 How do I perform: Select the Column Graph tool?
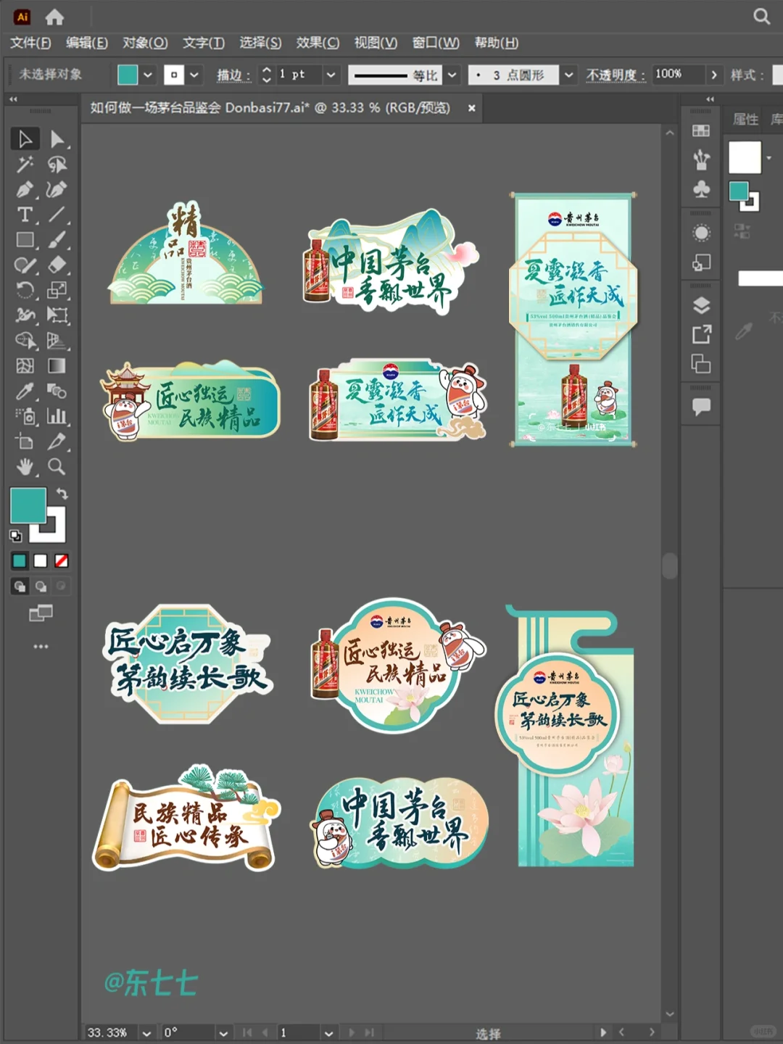[57, 416]
